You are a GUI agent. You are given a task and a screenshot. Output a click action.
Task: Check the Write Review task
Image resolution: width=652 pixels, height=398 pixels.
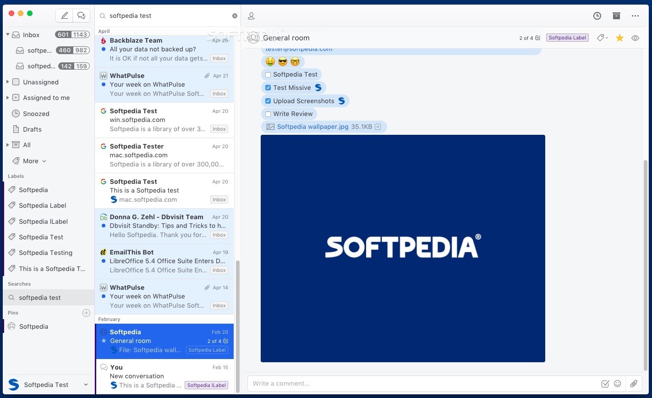[x=268, y=114]
